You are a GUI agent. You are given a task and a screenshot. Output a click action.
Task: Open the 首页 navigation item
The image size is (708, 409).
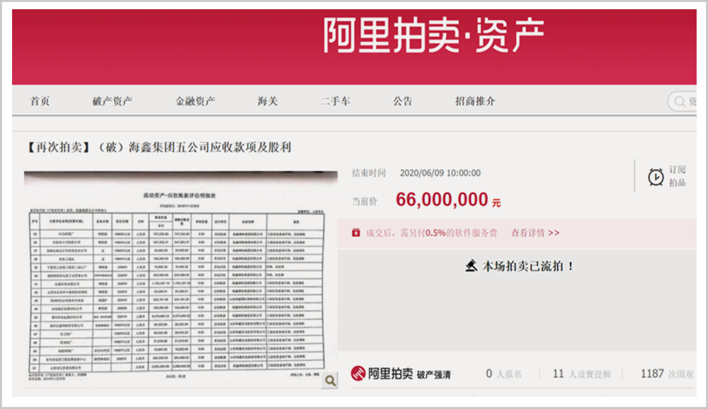pyautogui.click(x=40, y=101)
